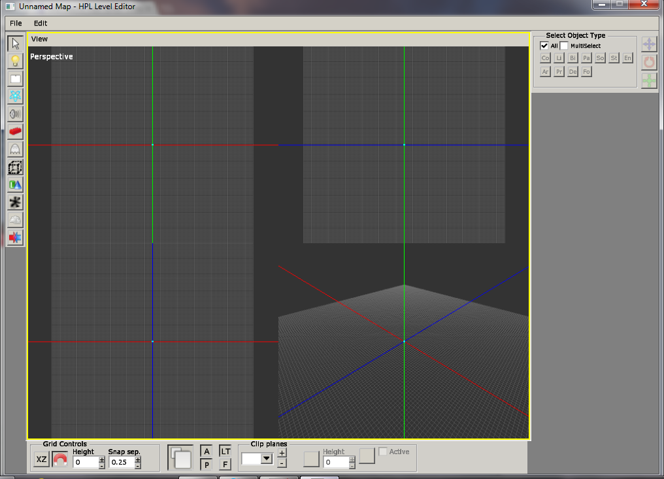
Task: Select the red brick static object tool
Action: [15, 132]
